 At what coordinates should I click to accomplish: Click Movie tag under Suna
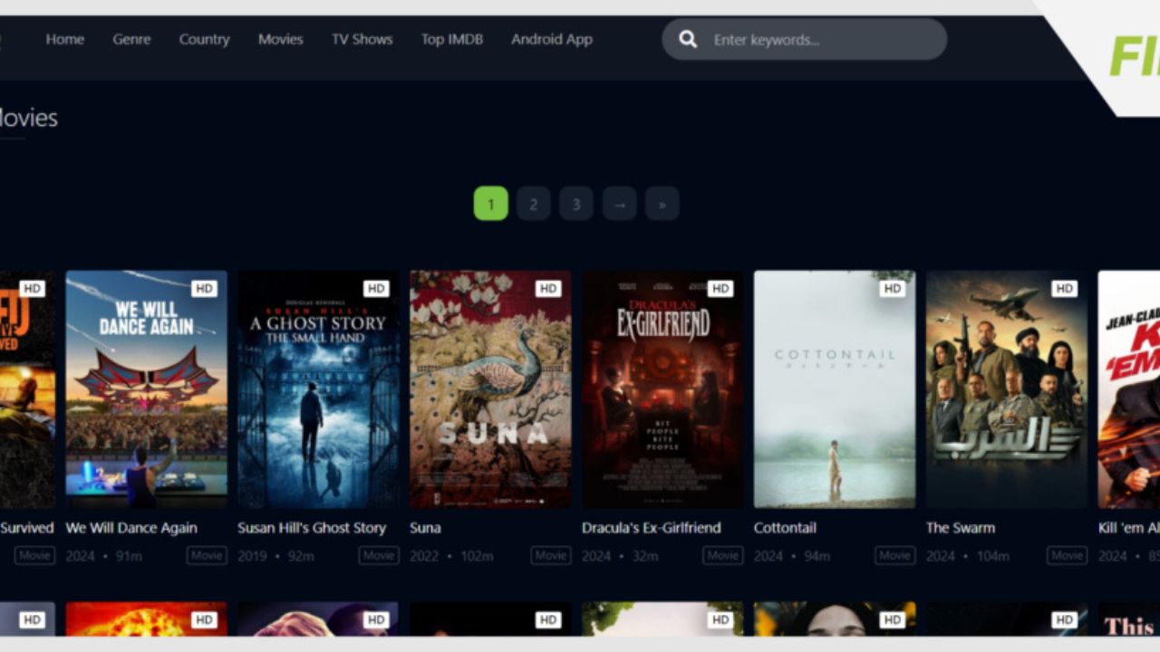pyautogui.click(x=551, y=556)
